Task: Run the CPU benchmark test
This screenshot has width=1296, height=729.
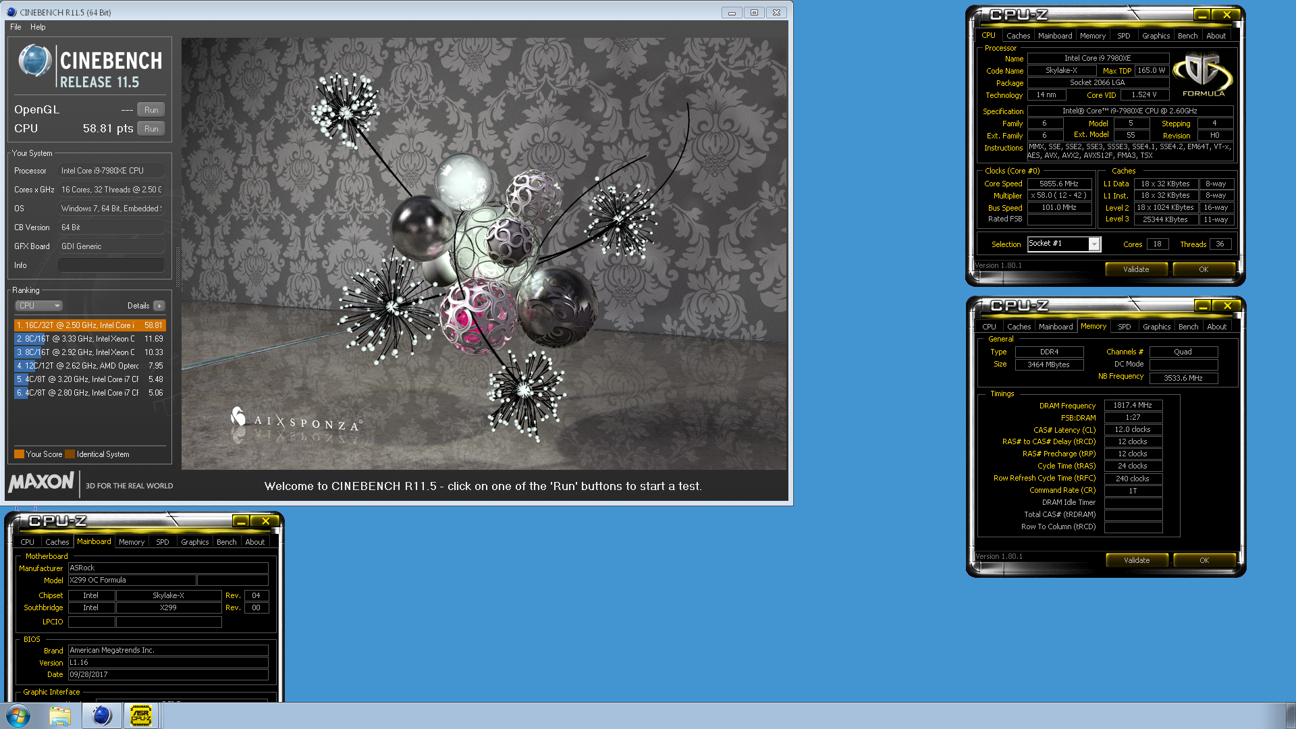Action: 151,129
